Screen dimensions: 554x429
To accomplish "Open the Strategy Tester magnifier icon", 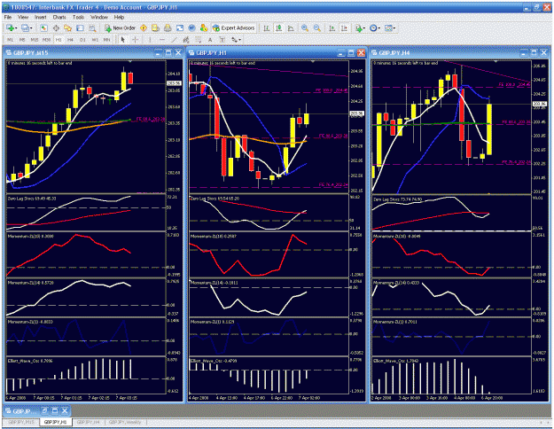I will point(92,27).
